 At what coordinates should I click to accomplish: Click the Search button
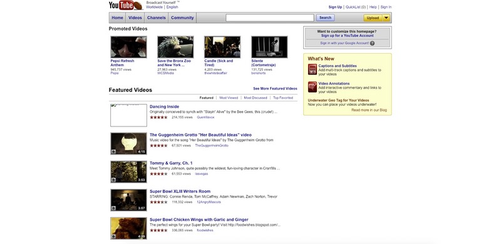pyautogui.click(x=325, y=18)
